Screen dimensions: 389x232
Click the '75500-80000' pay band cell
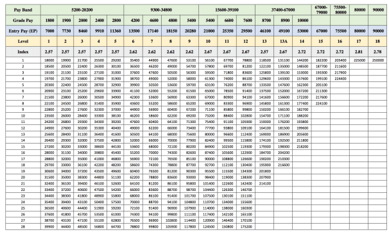click(x=340, y=10)
